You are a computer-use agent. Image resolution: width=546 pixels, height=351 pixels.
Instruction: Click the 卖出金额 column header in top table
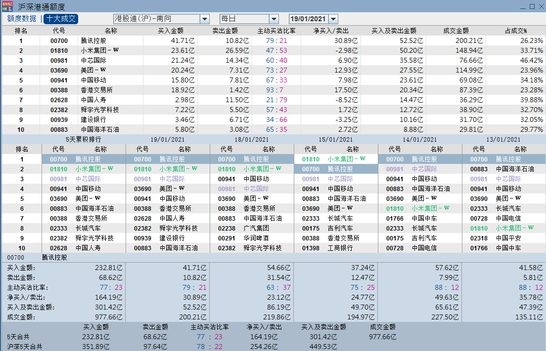(x=225, y=31)
